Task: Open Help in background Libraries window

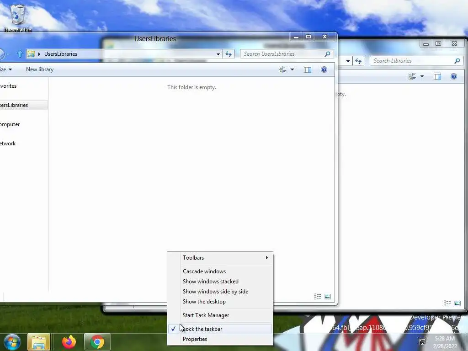Action: [x=454, y=76]
